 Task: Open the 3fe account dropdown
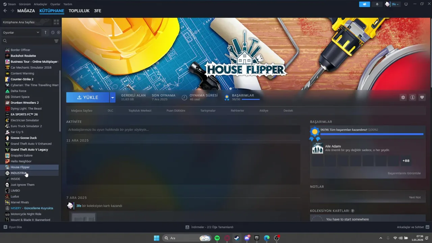pos(395,4)
